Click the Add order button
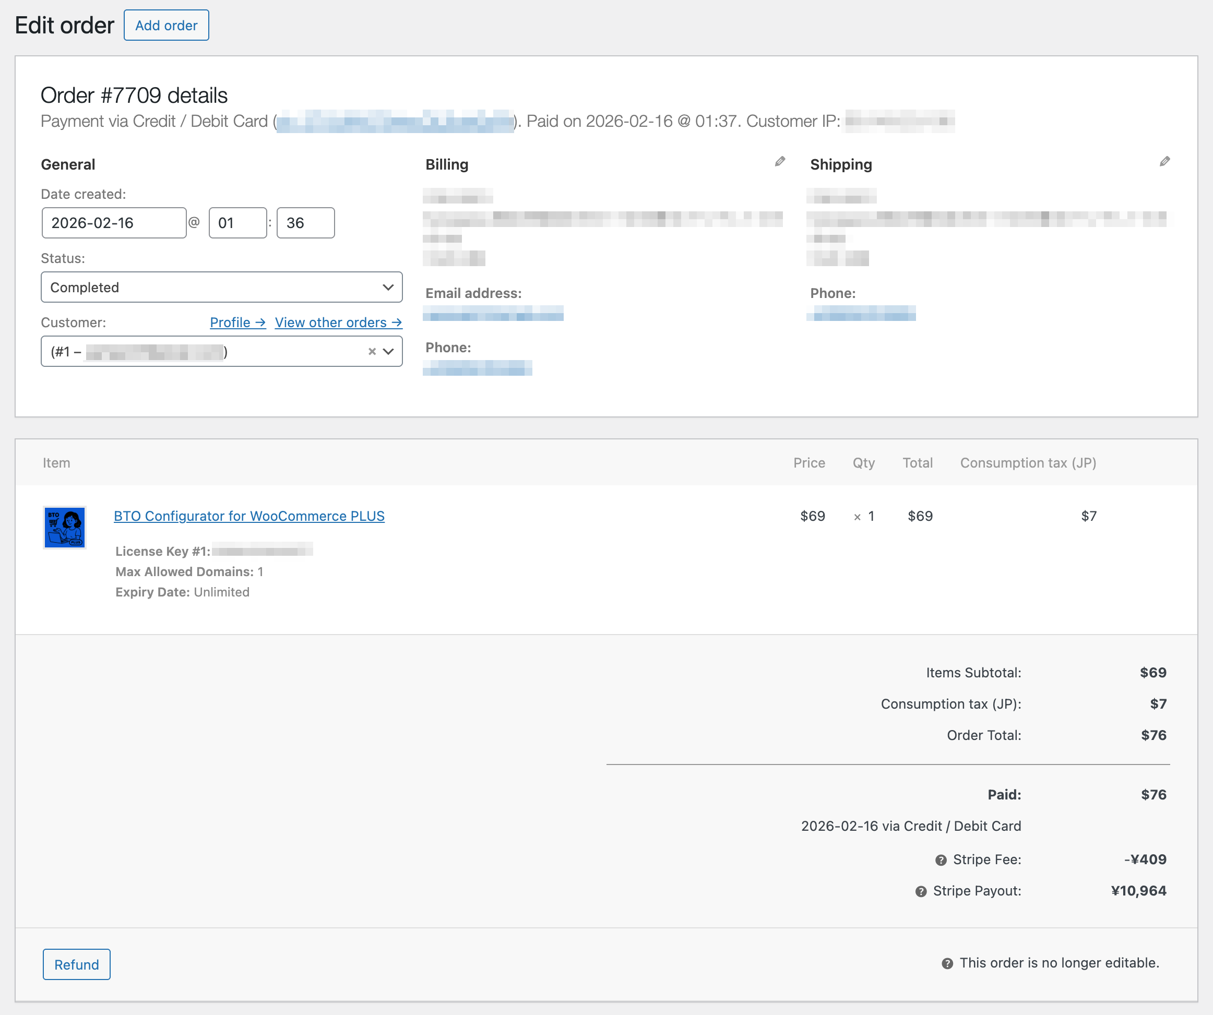1213x1015 pixels. tap(167, 26)
